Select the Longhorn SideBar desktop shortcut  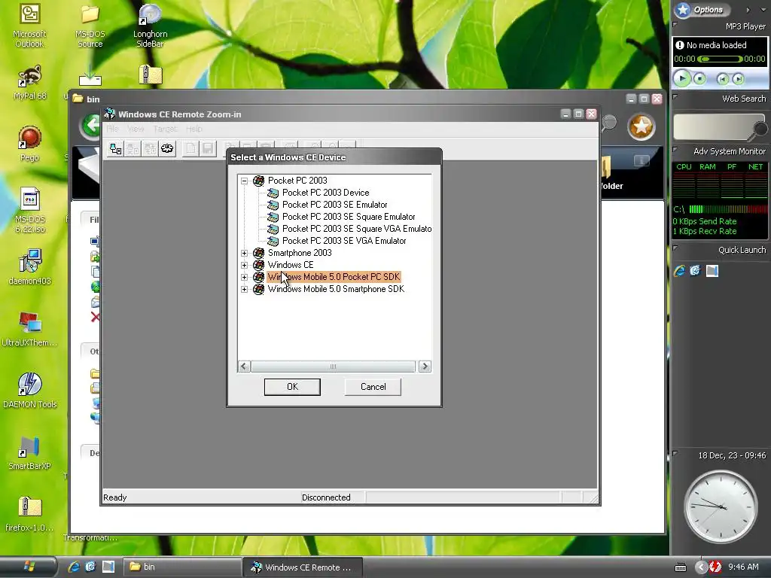click(x=150, y=26)
